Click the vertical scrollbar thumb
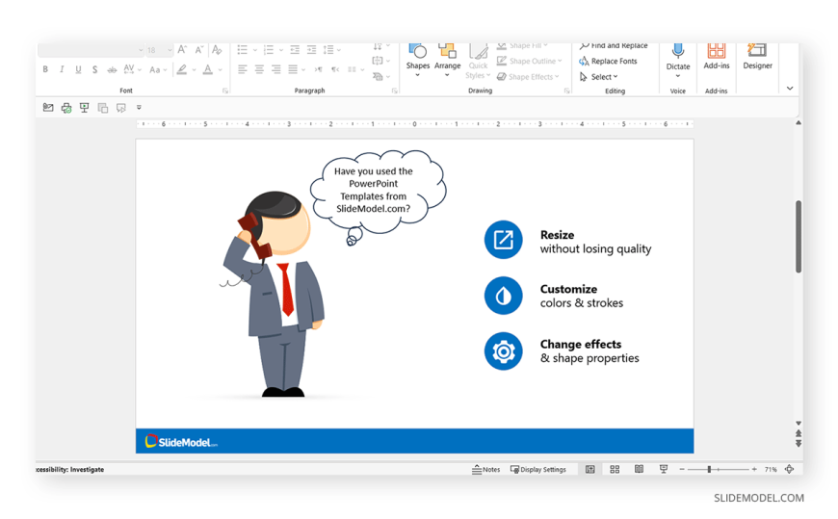 799,237
